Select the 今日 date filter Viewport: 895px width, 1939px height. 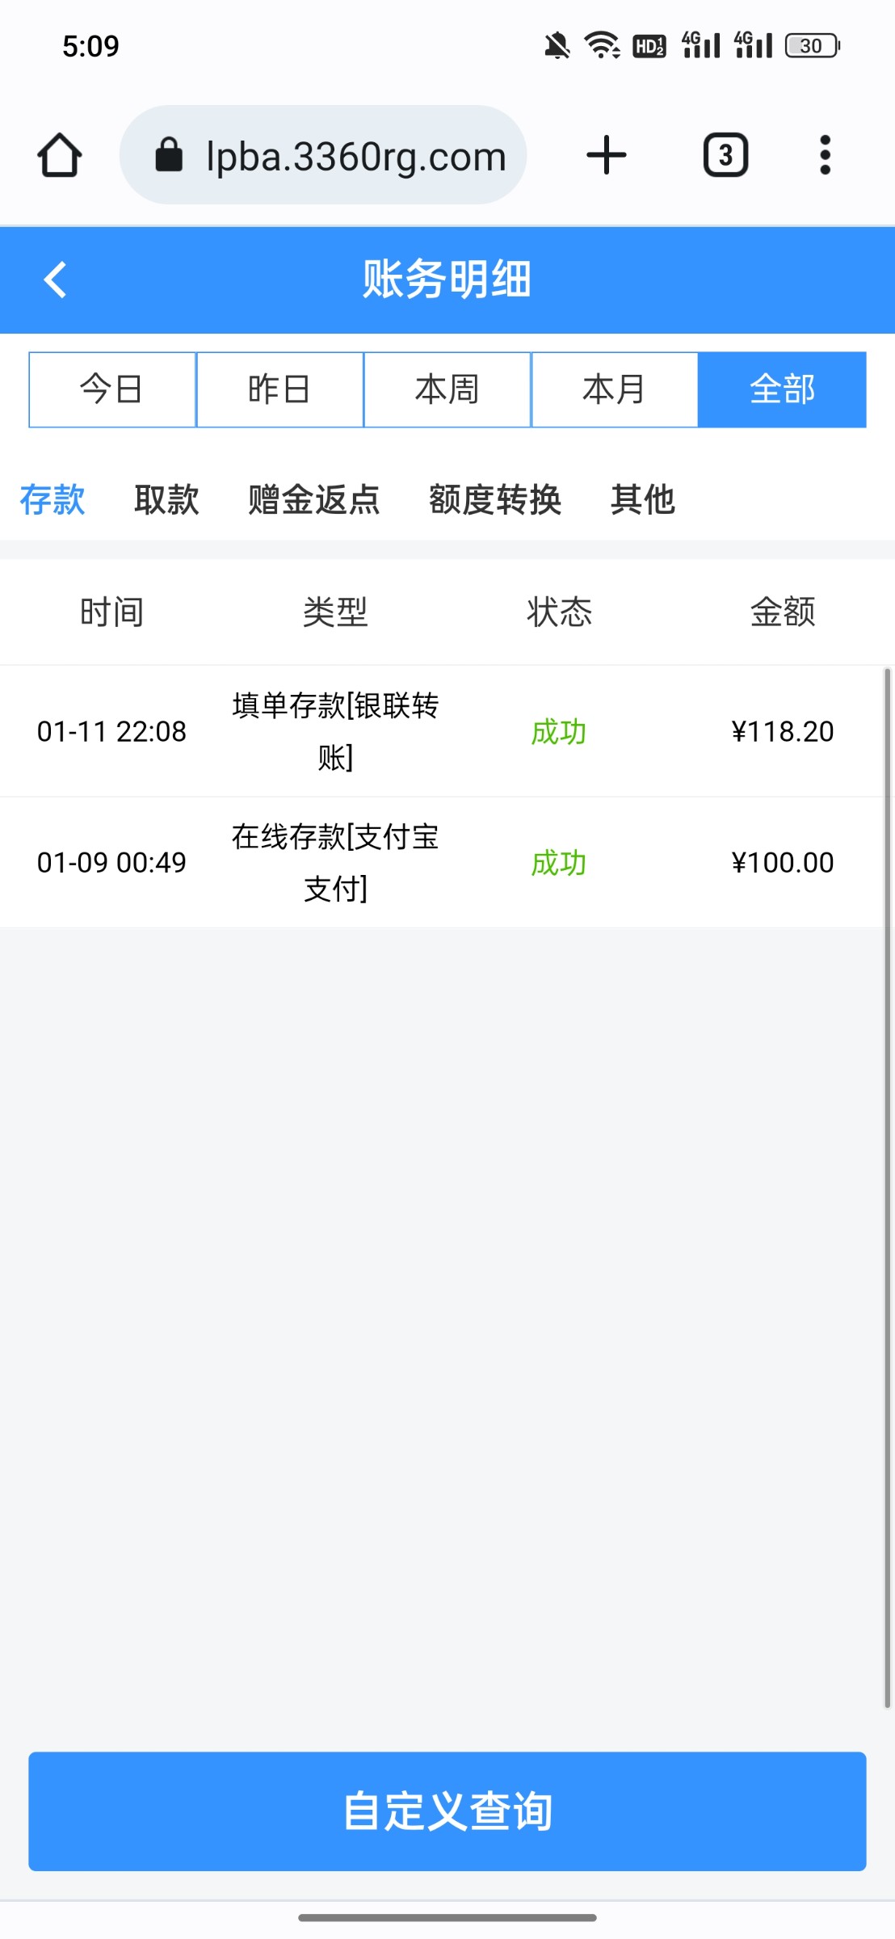(x=112, y=389)
